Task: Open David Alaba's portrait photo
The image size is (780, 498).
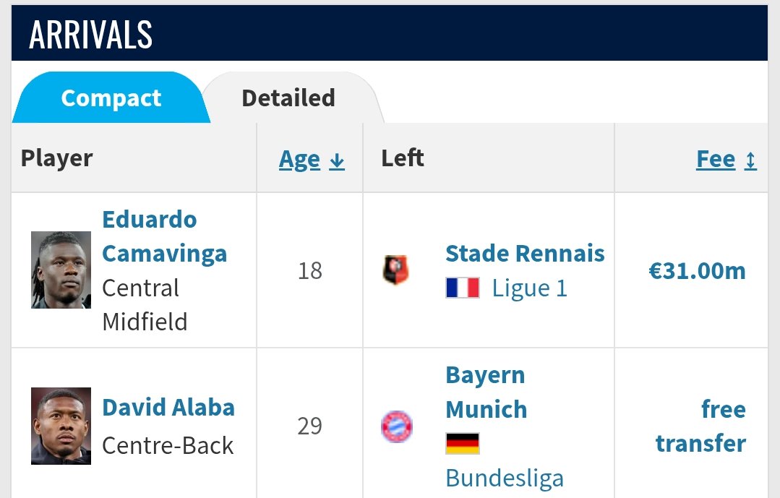Action: tap(61, 426)
